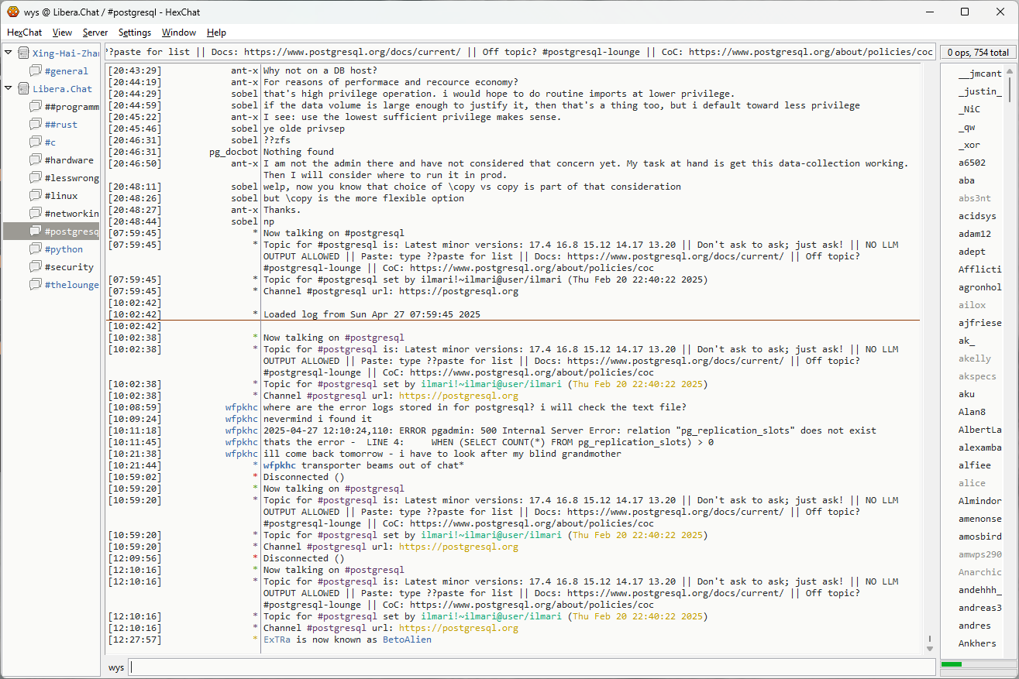Click the HexChat app icon in title bar
1019x679 pixels.
pos(12,12)
